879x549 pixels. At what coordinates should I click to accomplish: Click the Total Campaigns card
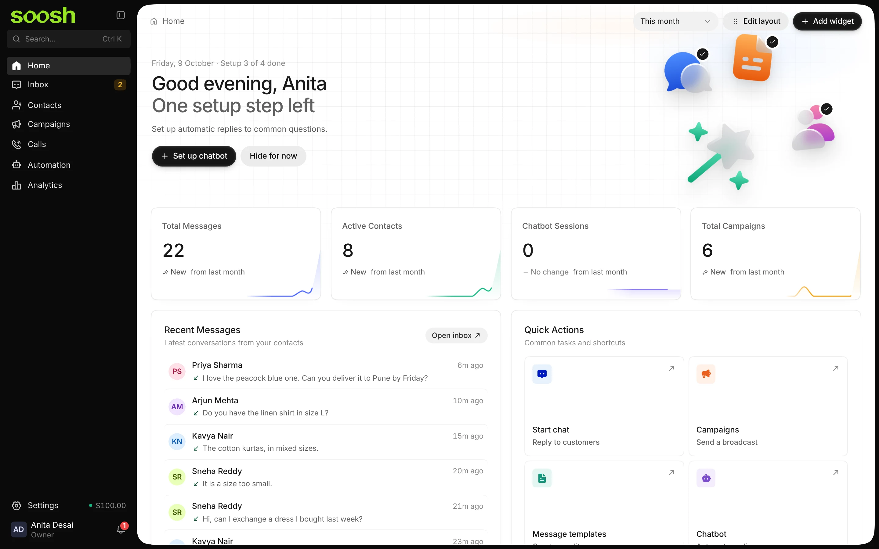coord(775,254)
